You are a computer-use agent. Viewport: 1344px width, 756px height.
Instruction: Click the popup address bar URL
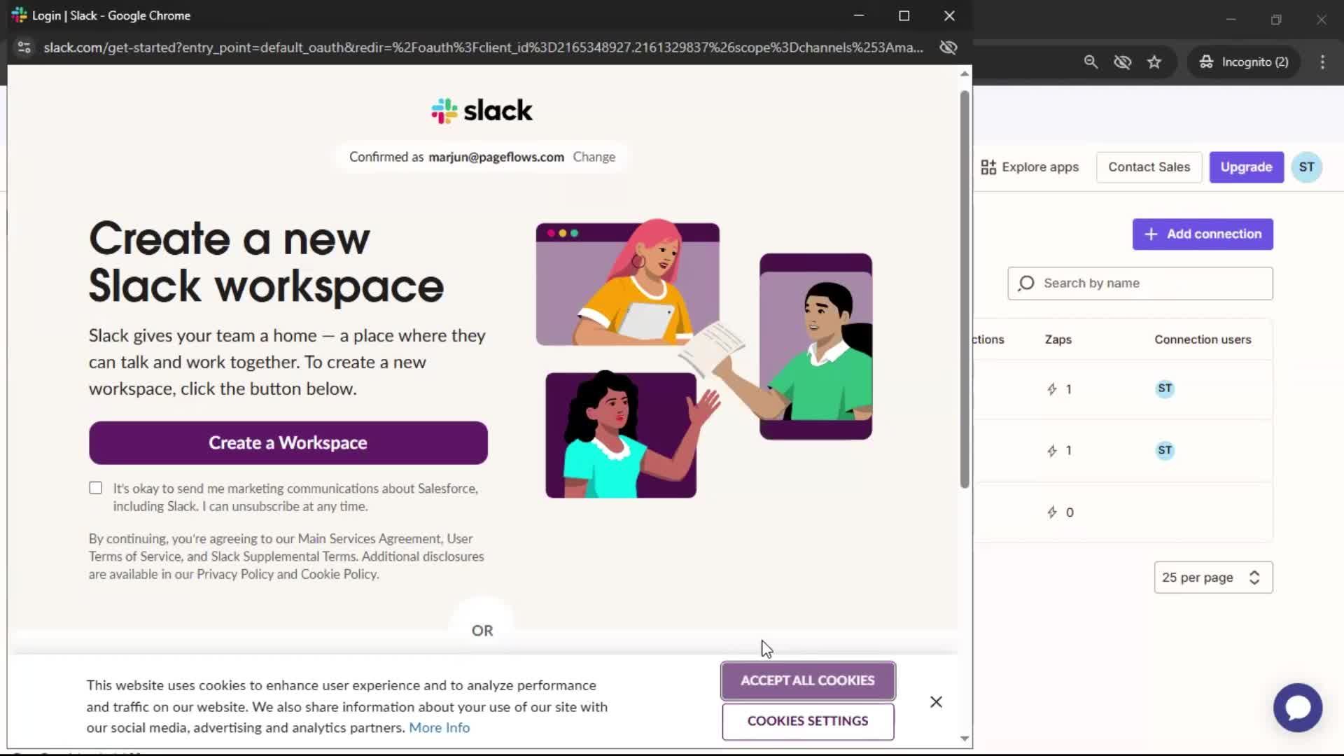click(483, 48)
